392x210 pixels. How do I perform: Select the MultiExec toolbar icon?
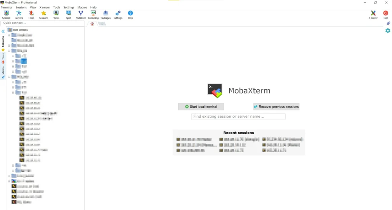pos(81,15)
